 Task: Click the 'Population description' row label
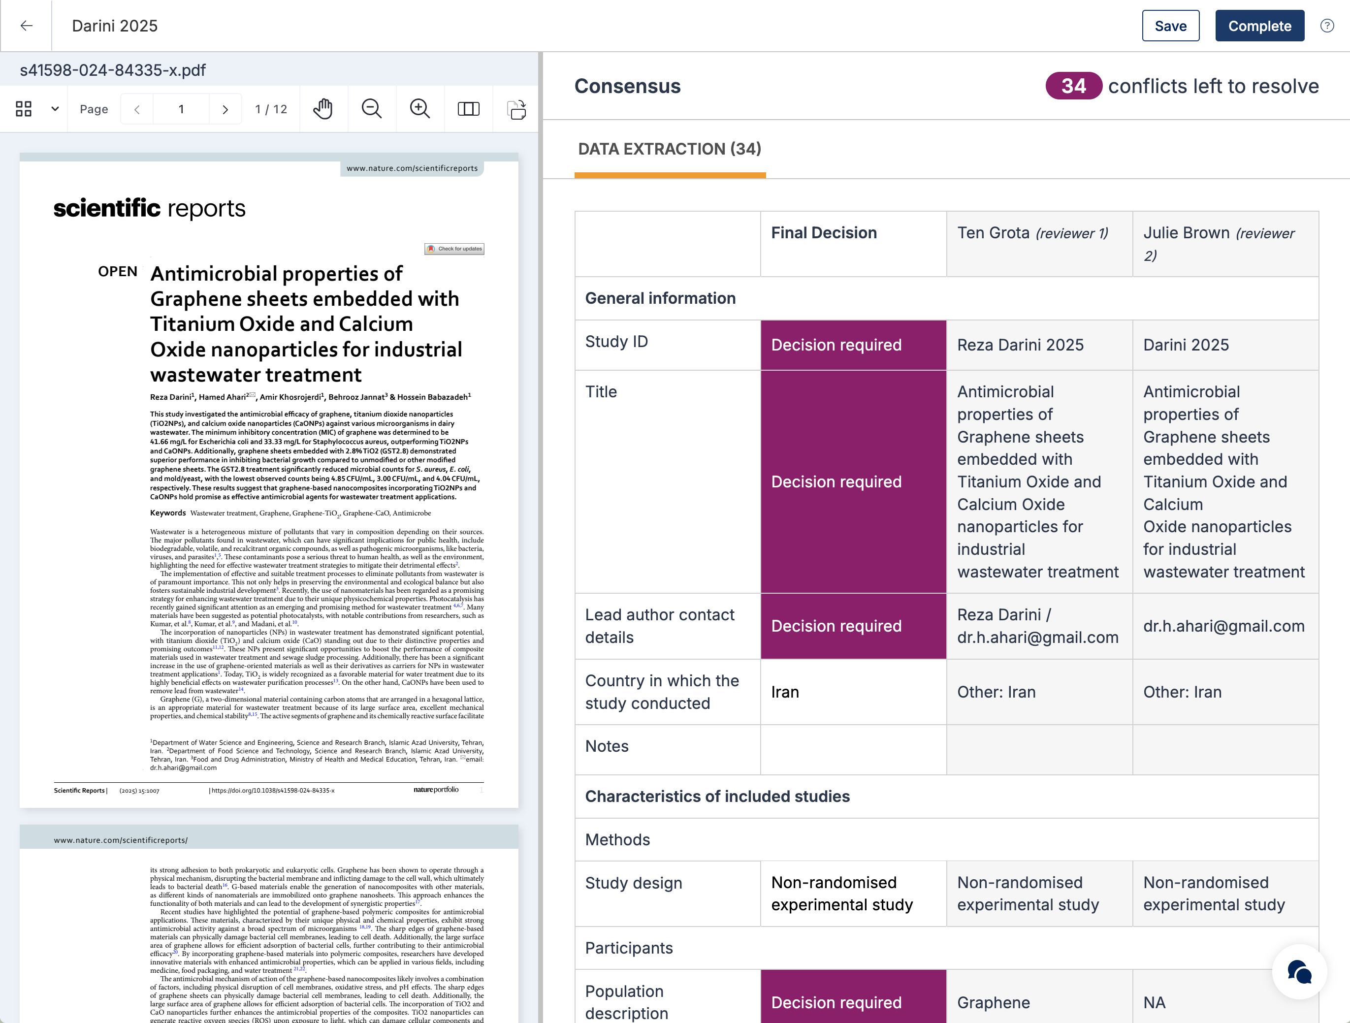(627, 1002)
